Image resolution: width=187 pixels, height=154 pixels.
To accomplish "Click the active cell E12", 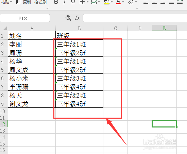I will (x=164, y=124).
